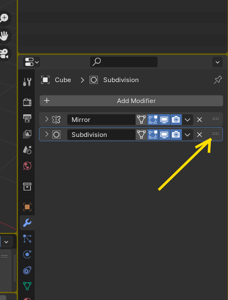
Task: Click the Add Modifier button
Action: point(131,101)
